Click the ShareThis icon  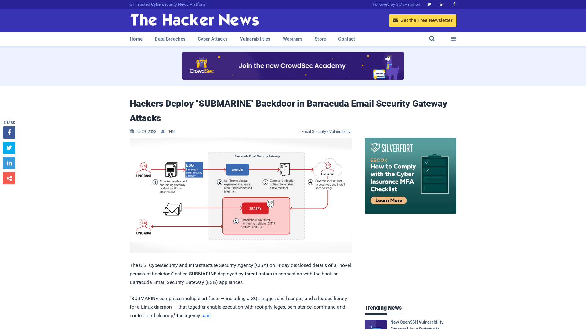pyautogui.click(x=9, y=178)
